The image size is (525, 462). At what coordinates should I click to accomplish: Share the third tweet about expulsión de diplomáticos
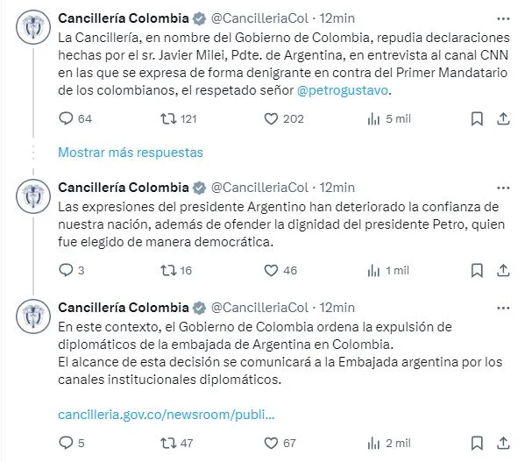[x=503, y=444]
